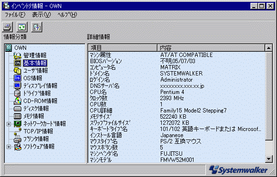Click the BIOSバージョン row label
Viewport: 277px width, 177px height.
pos(106,61)
